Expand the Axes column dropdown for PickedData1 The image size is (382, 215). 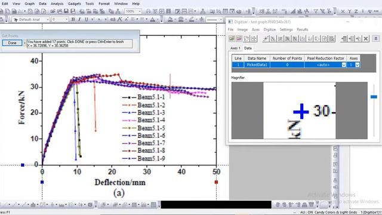tap(357, 65)
